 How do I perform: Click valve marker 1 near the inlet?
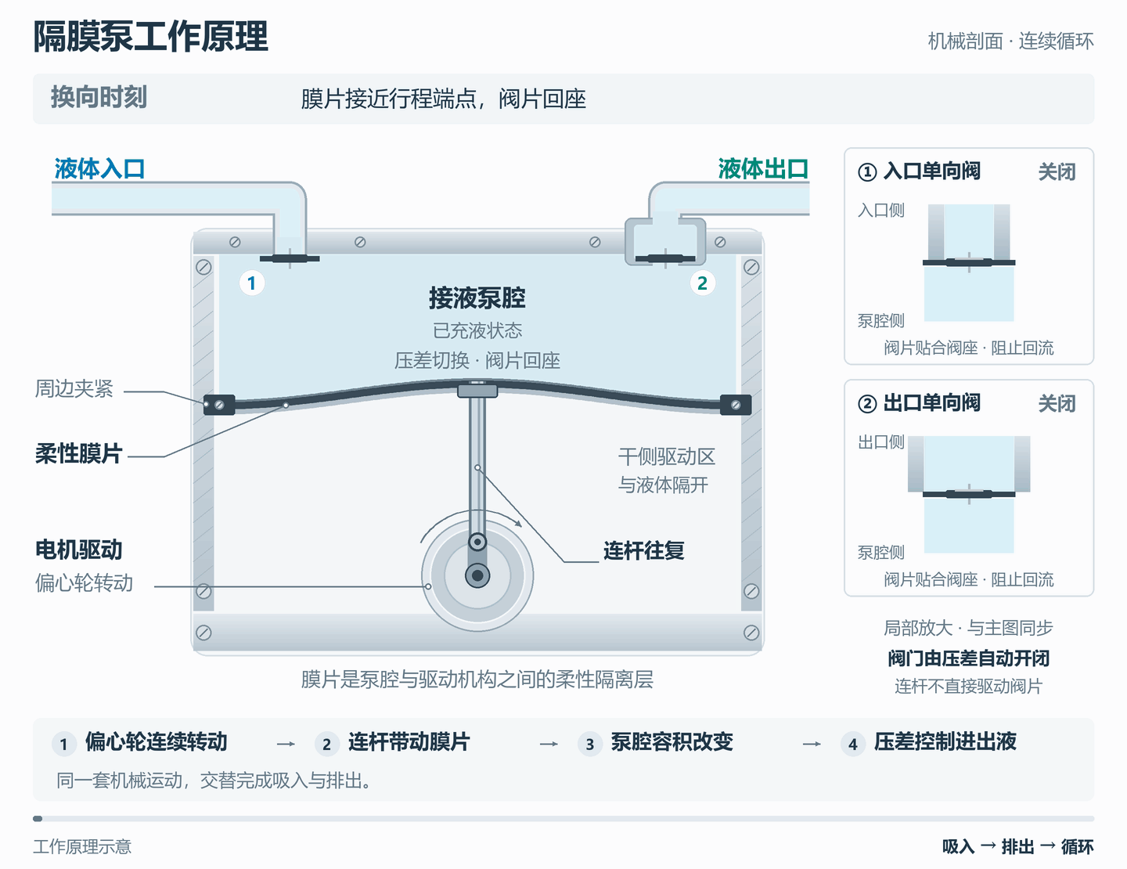(x=251, y=283)
